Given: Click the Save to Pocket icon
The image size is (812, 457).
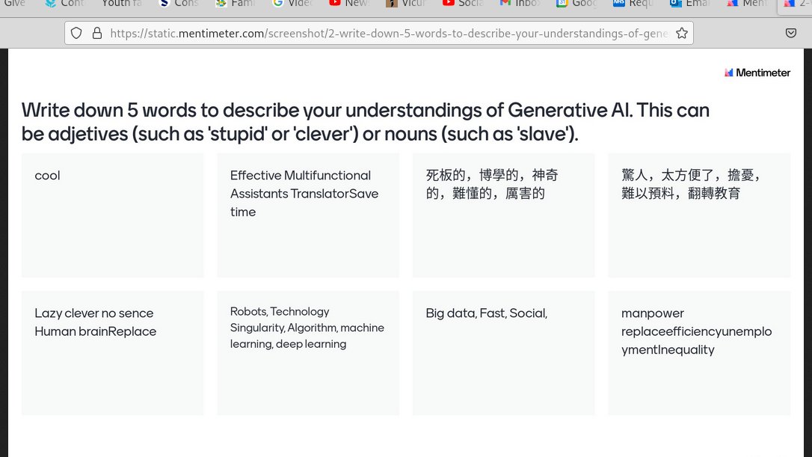Looking at the screenshot, I should click(791, 33).
